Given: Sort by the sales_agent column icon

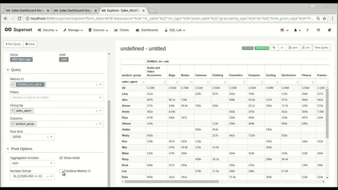Looking at the screenshot, I should point(143,82).
